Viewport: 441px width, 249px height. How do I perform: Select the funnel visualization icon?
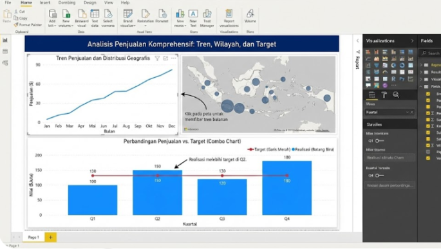pyautogui.click(x=377, y=65)
